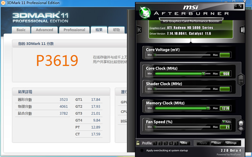Click the driver version 7.14.10.0841 text
This screenshot has height=157, width=252.
[x=177, y=33]
